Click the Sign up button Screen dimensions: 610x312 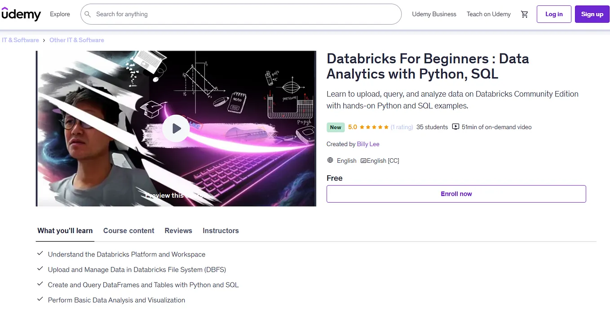click(592, 14)
